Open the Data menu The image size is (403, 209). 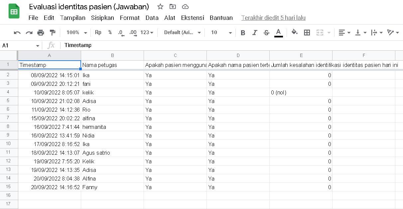click(152, 18)
